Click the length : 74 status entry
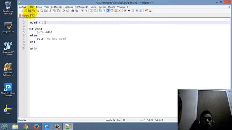Screen dimensions: 232x130 tap(110, 120)
